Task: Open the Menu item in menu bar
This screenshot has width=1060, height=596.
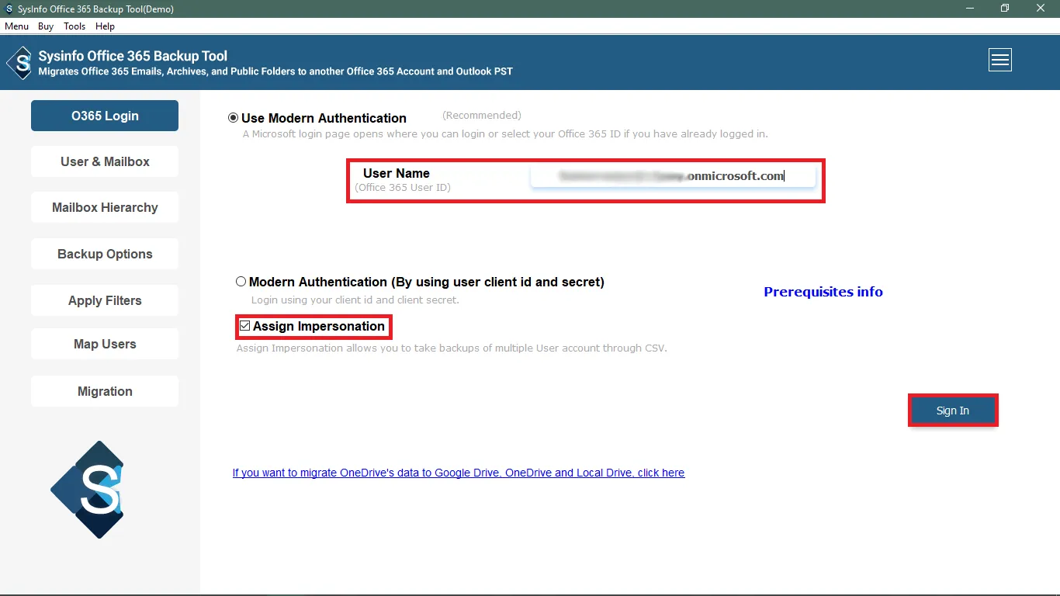Action: (16, 26)
